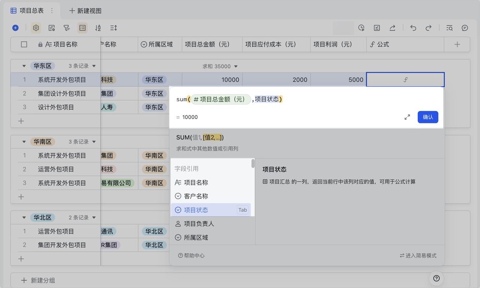The width and height of the screenshot is (480, 288).
Task: Select 项目负责人 field reference
Action: point(211,224)
